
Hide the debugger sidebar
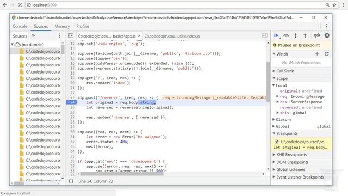pos(265,35)
